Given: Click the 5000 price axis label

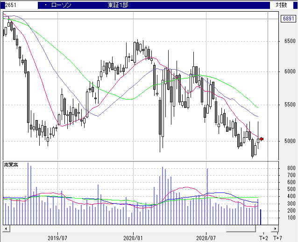Looking at the screenshot, I should (290, 141).
